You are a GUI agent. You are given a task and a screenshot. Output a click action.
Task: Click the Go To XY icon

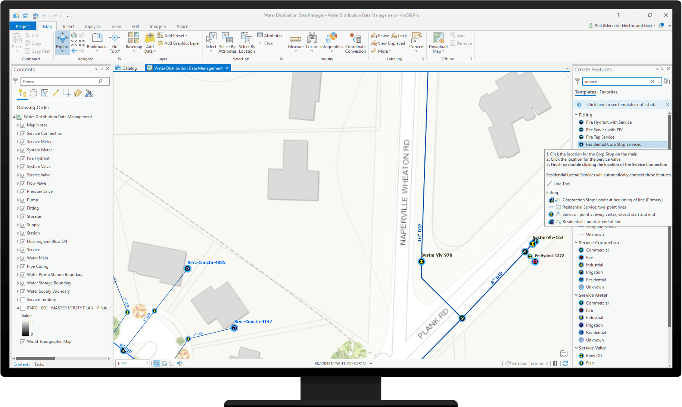[115, 43]
